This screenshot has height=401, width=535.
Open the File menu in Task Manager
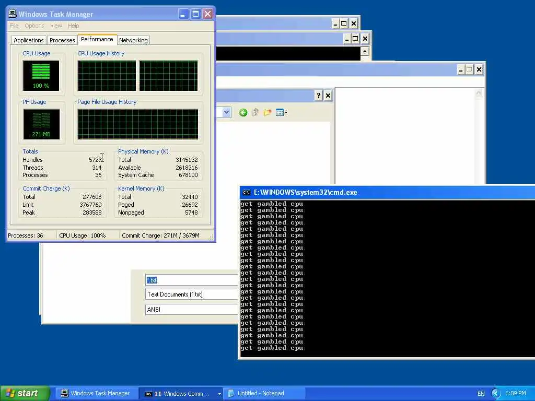click(x=14, y=26)
